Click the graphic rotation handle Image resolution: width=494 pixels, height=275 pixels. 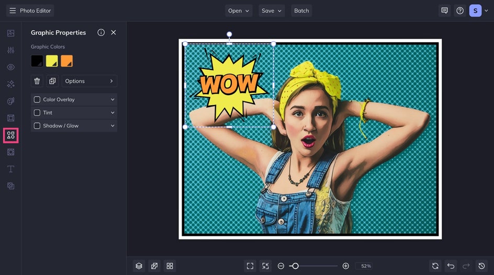point(229,34)
